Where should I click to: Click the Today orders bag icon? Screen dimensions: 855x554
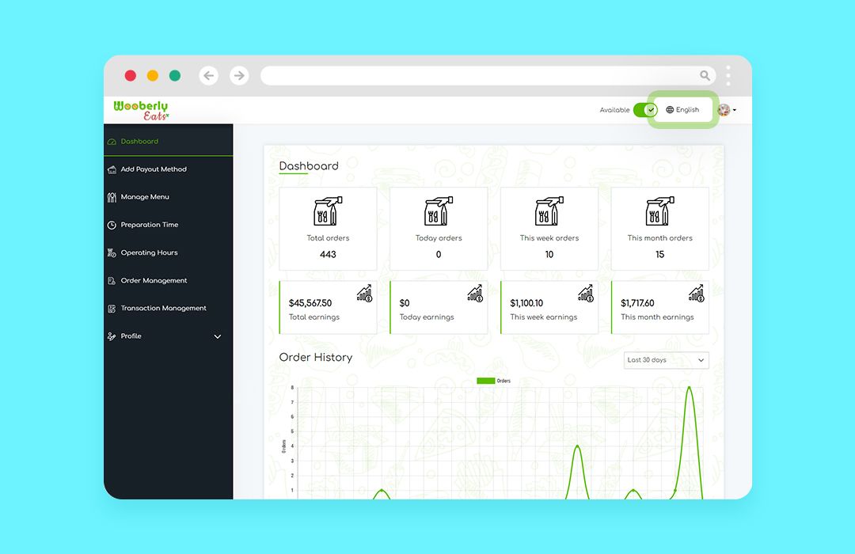439,211
